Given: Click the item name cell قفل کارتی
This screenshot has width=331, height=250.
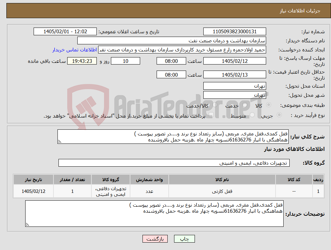Looking at the screenshot, I should (222, 191).
